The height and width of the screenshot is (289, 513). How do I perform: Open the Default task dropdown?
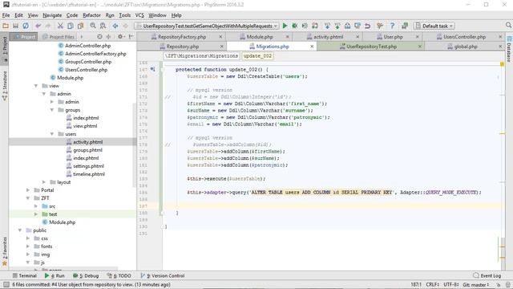coord(434,26)
